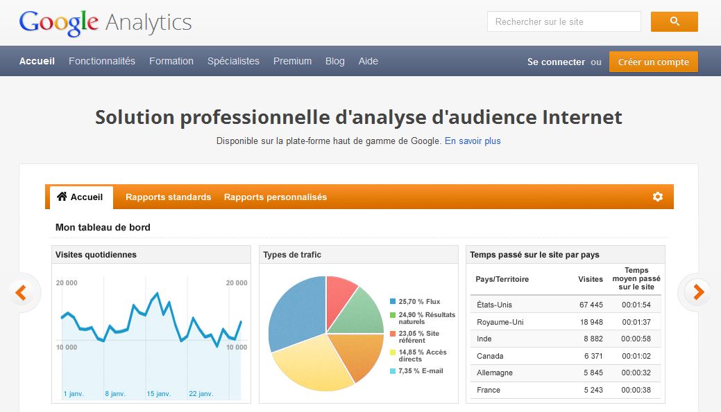Click the cyan E-mail legend swatch
The height and width of the screenshot is (412, 721).
tap(393, 370)
